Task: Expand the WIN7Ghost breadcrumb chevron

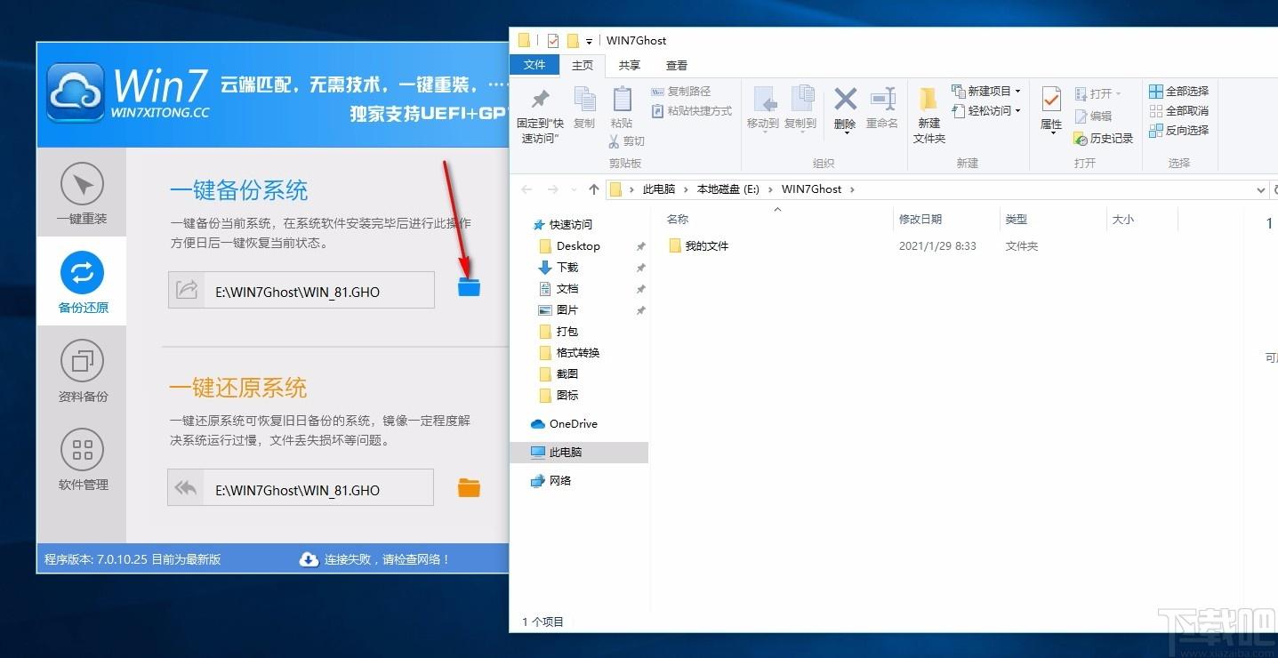Action: [852, 189]
